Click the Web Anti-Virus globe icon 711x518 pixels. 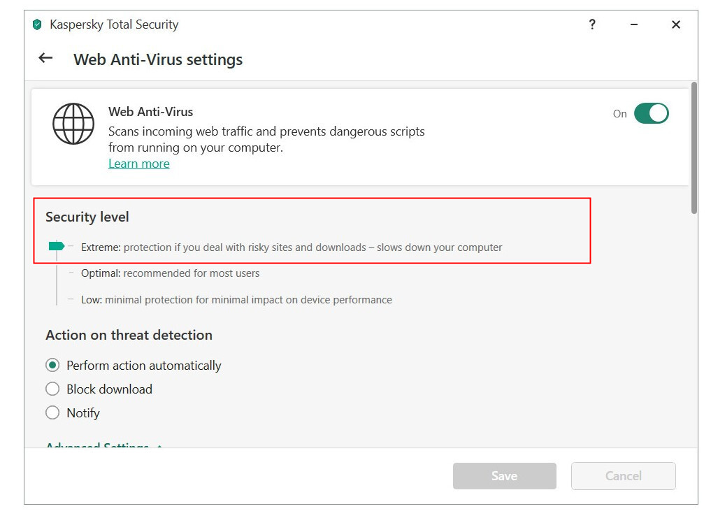click(x=73, y=124)
